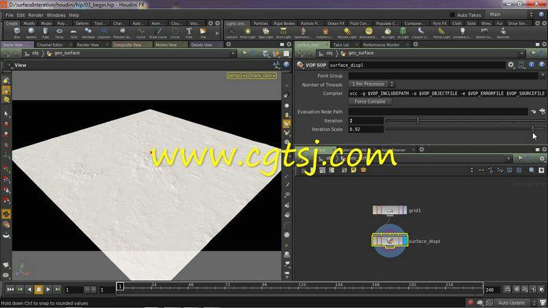Open parameter gear menu for surface_displ
Viewport: 548px width, 308px height.
pos(511,65)
